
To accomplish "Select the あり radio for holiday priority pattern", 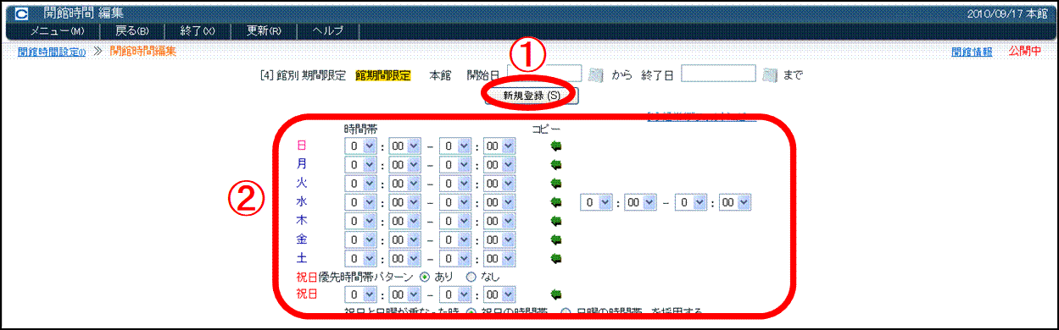I will coord(425,277).
